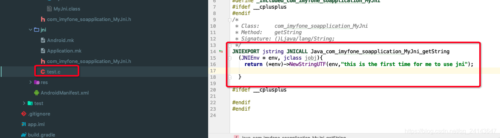Viewport: 500px width, 138px height.
Task: Select the .gitignore file
Action: tap(39, 114)
